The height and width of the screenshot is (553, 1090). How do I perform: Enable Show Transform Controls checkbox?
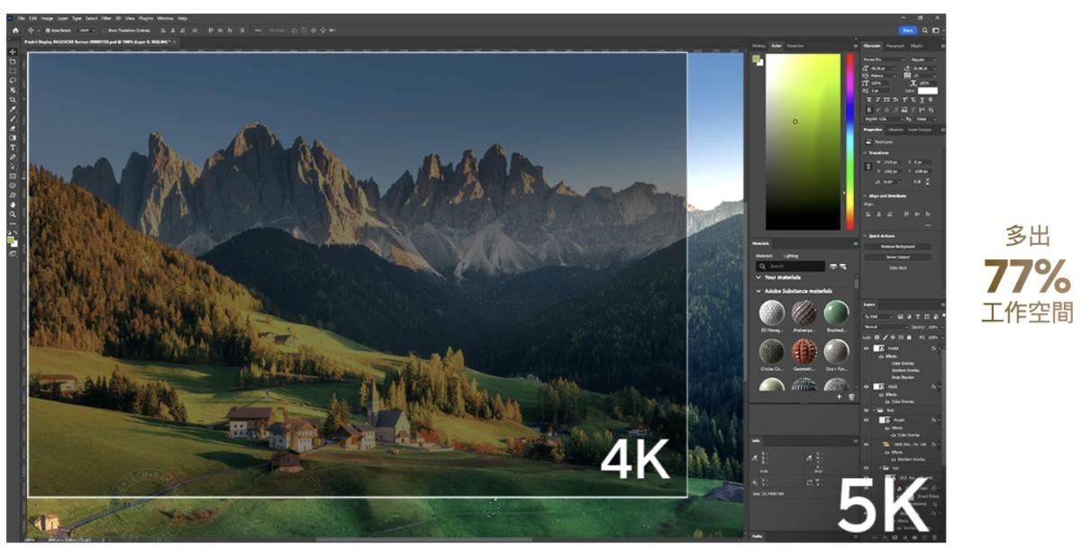click(104, 30)
